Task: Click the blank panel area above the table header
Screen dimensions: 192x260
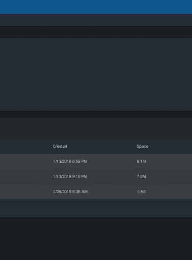Action: (96, 128)
